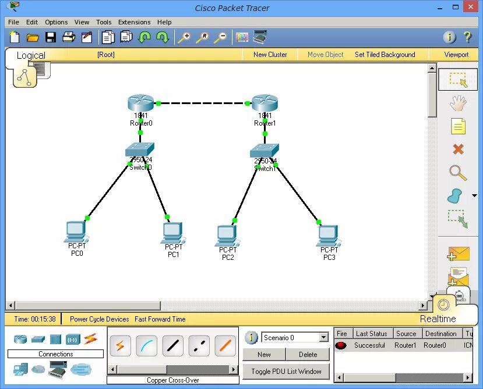Image resolution: width=483 pixels, height=389 pixels.
Task: Click New Cluster in the workspace bar
Action: [x=270, y=55]
